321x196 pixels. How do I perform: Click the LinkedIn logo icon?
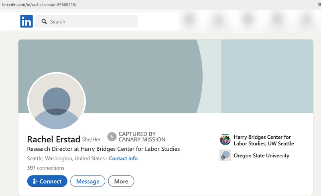pos(26,21)
